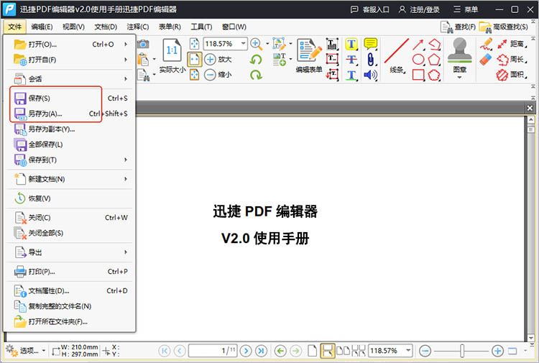
Task: Select the underline text tool
Action: [x=351, y=75]
